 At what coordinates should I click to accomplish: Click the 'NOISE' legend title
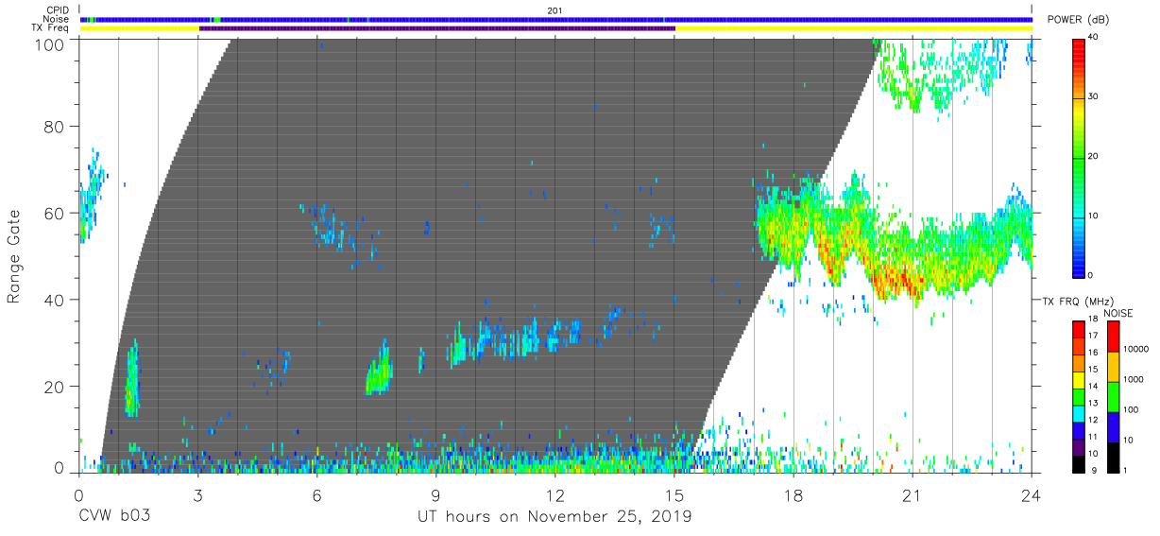pyautogui.click(x=1119, y=313)
